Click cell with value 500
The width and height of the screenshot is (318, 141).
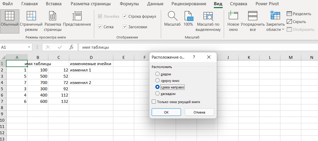(38, 76)
